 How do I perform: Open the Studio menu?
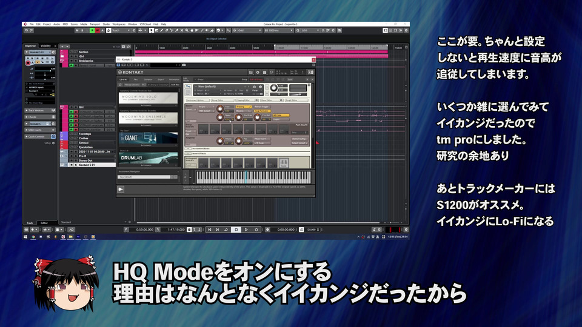[106, 24]
